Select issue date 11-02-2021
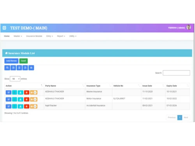Image resolution: width=195 pixels, height=146 pixels. [x=147, y=99]
